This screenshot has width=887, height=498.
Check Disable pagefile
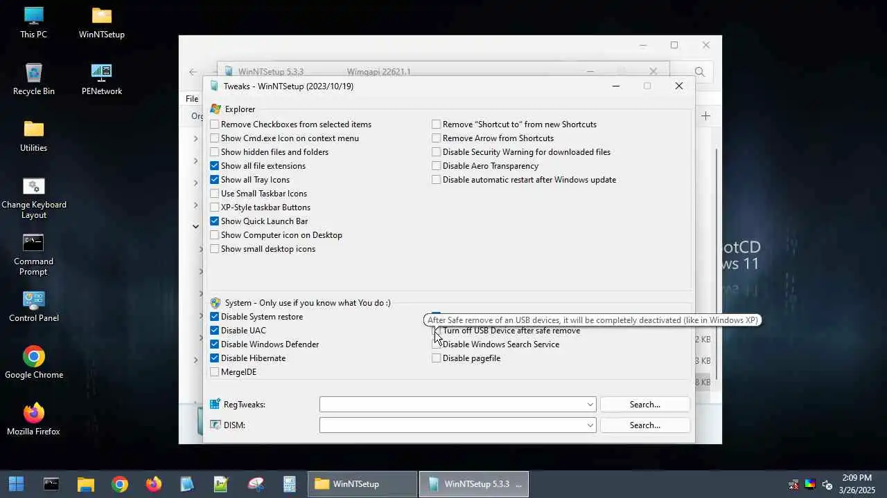pyautogui.click(x=437, y=358)
